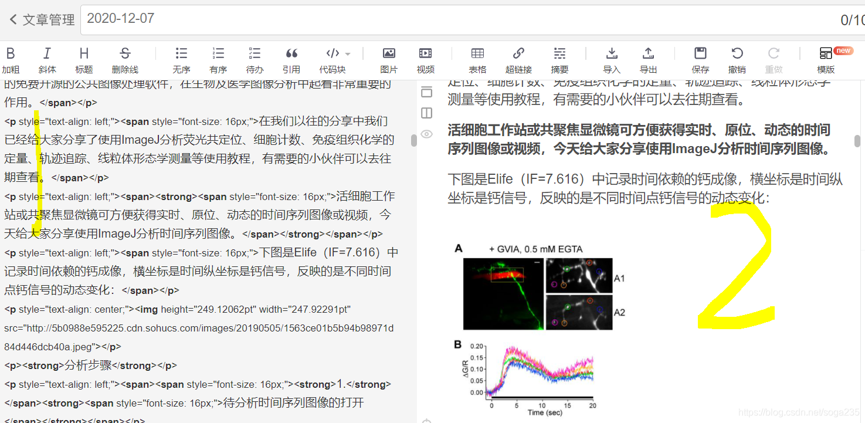Open templates (模版)
This screenshot has width=865, height=423.
point(826,60)
